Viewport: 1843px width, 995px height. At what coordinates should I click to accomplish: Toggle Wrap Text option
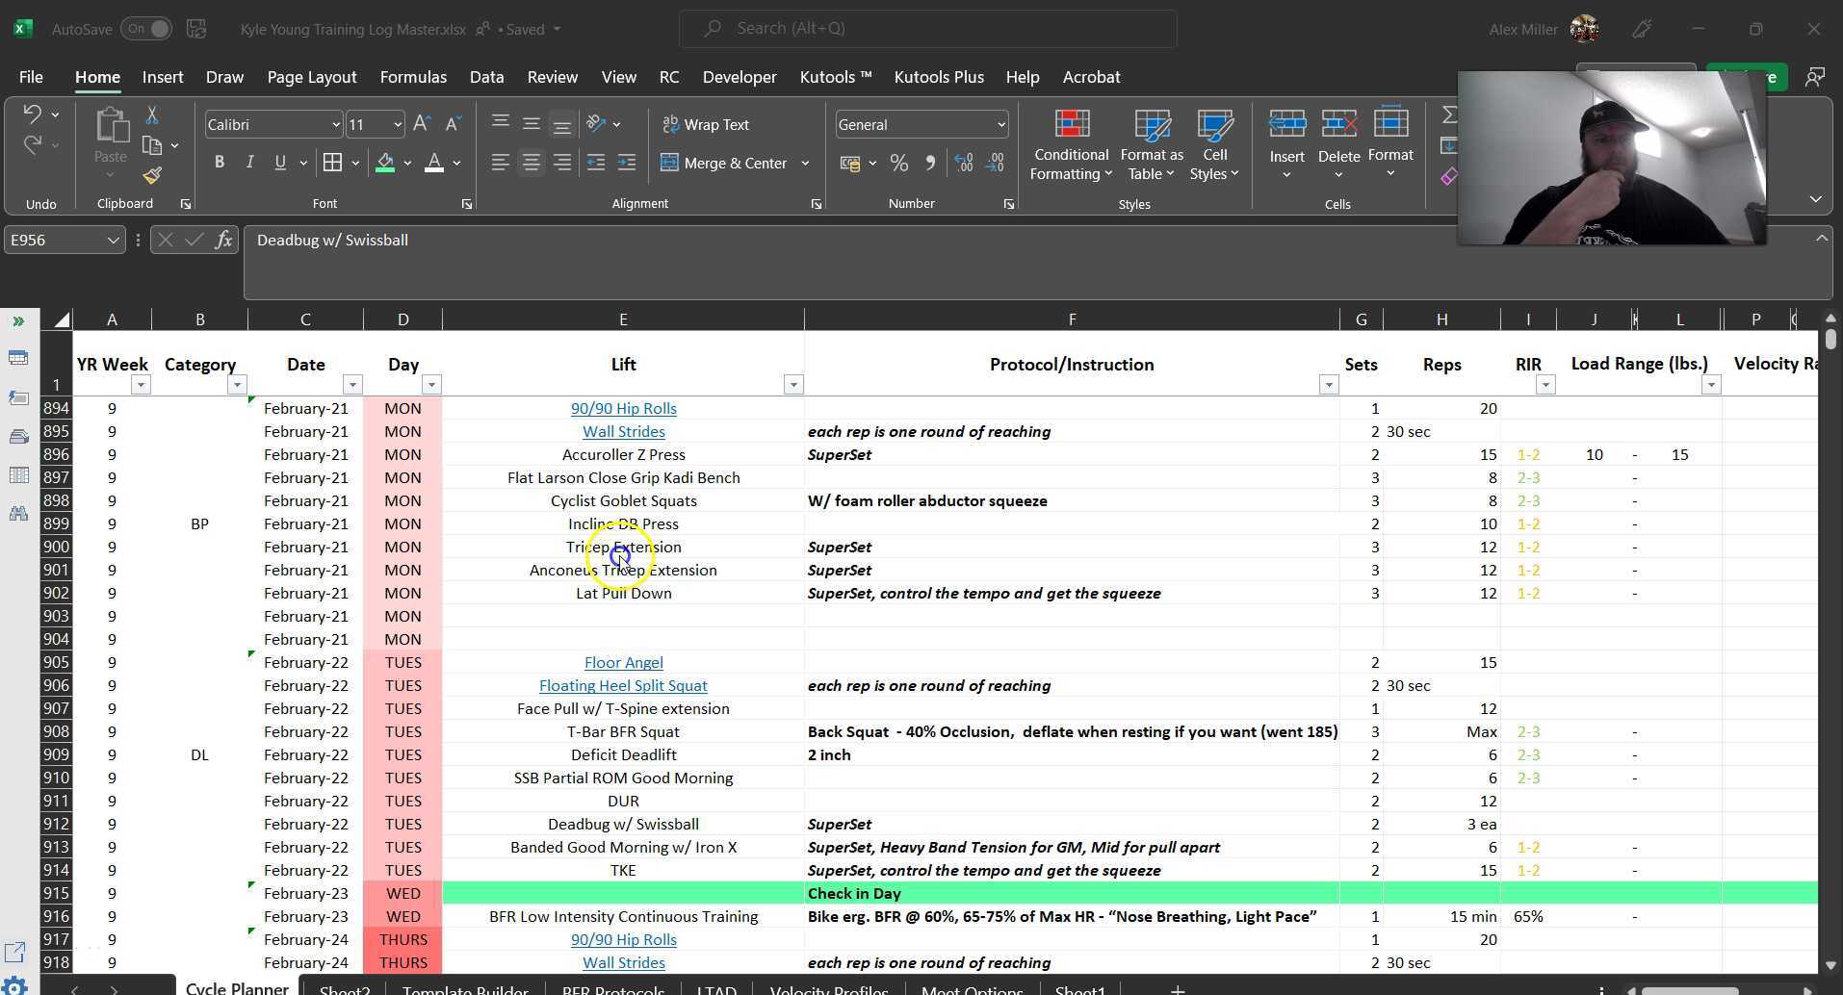click(x=706, y=124)
